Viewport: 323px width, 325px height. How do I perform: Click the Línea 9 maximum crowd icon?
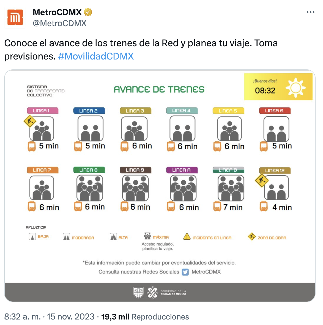(135, 188)
